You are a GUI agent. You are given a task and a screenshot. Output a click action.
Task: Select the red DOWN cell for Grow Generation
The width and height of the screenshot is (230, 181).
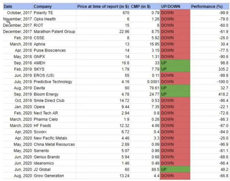pos(175,176)
